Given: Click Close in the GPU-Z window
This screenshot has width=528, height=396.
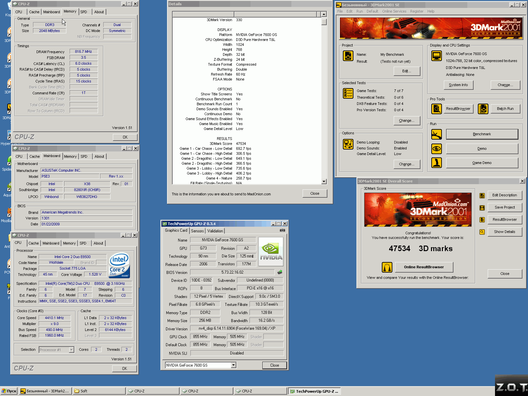Looking at the screenshot, I should coord(275,365).
